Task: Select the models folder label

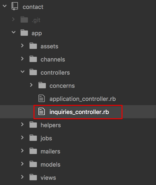Action: pyautogui.click(x=51, y=165)
